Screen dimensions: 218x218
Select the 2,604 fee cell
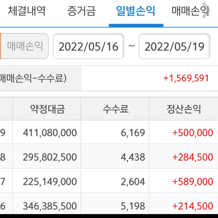[133, 182]
